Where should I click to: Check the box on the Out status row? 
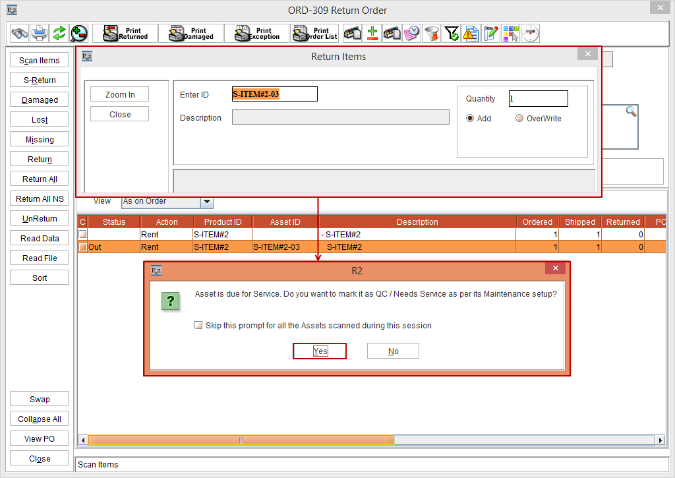pyautogui.click(x=82, y=247)
